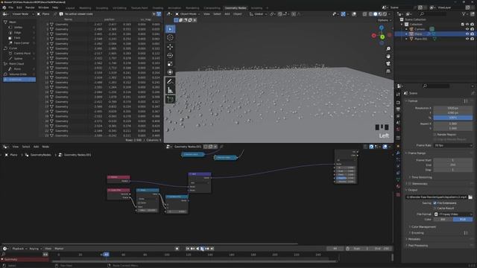Click the Resolution percentage slider

tap(453, 118)
